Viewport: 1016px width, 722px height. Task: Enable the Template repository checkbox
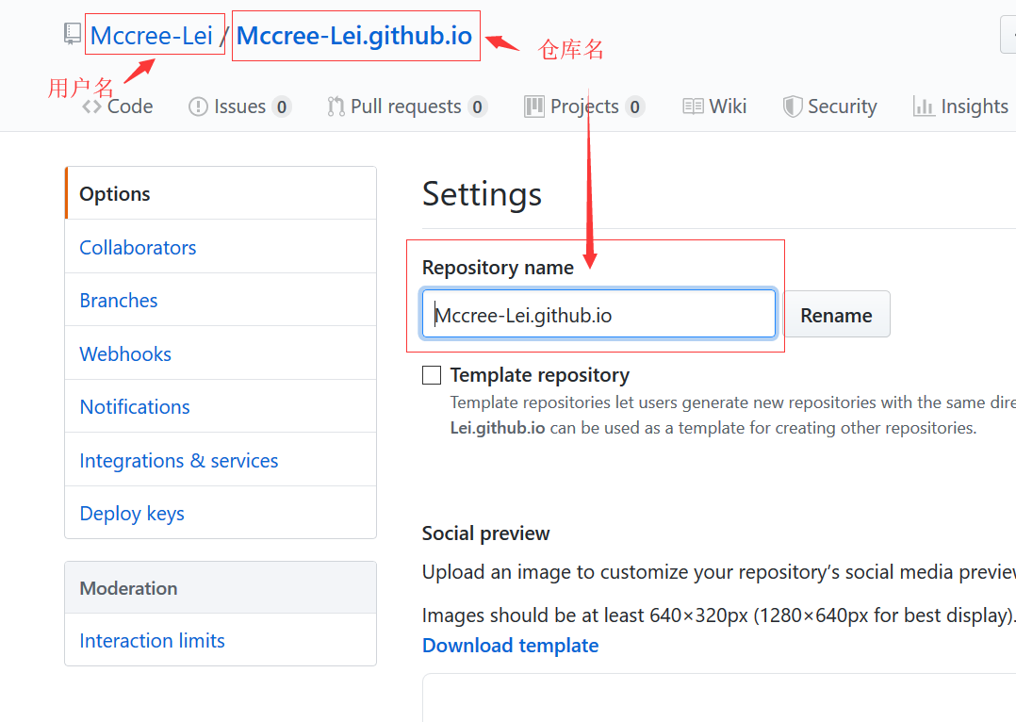432,375
